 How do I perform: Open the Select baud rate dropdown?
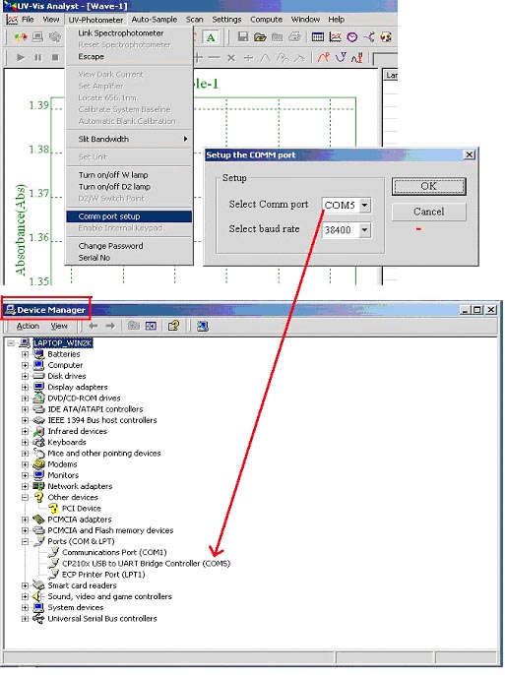tap(364, 230)
